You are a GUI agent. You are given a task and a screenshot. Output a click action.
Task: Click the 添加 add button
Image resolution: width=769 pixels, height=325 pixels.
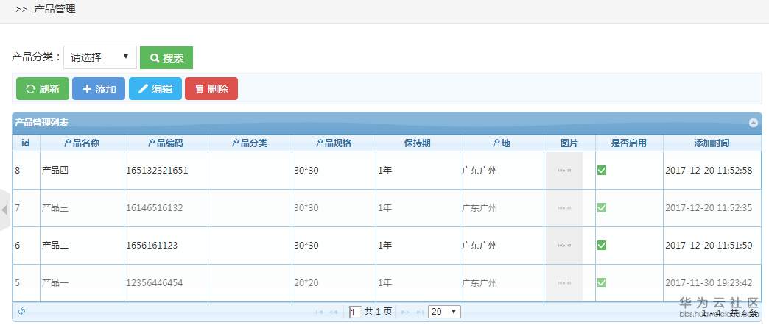tap(99, 88)
